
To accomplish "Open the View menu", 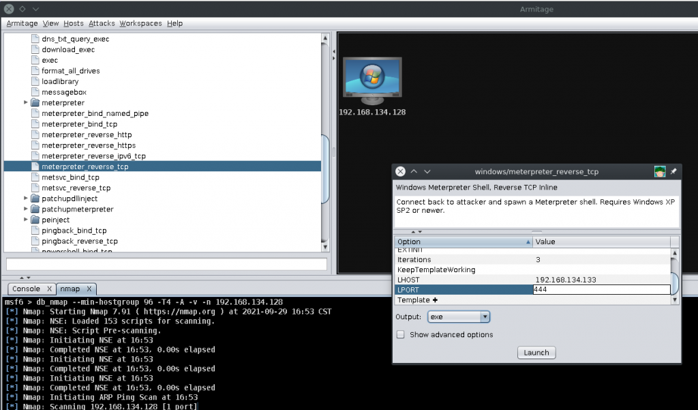I will tap(50, 23).
